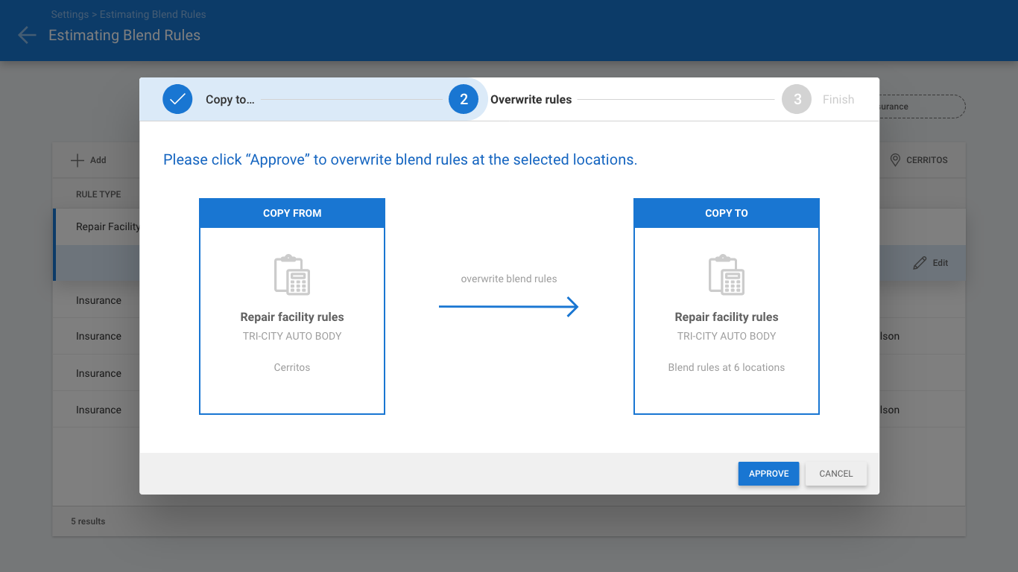Click CERRITOS location label in background
Image resolution: width=1018 pixels, height=572 pixels.
927,160
